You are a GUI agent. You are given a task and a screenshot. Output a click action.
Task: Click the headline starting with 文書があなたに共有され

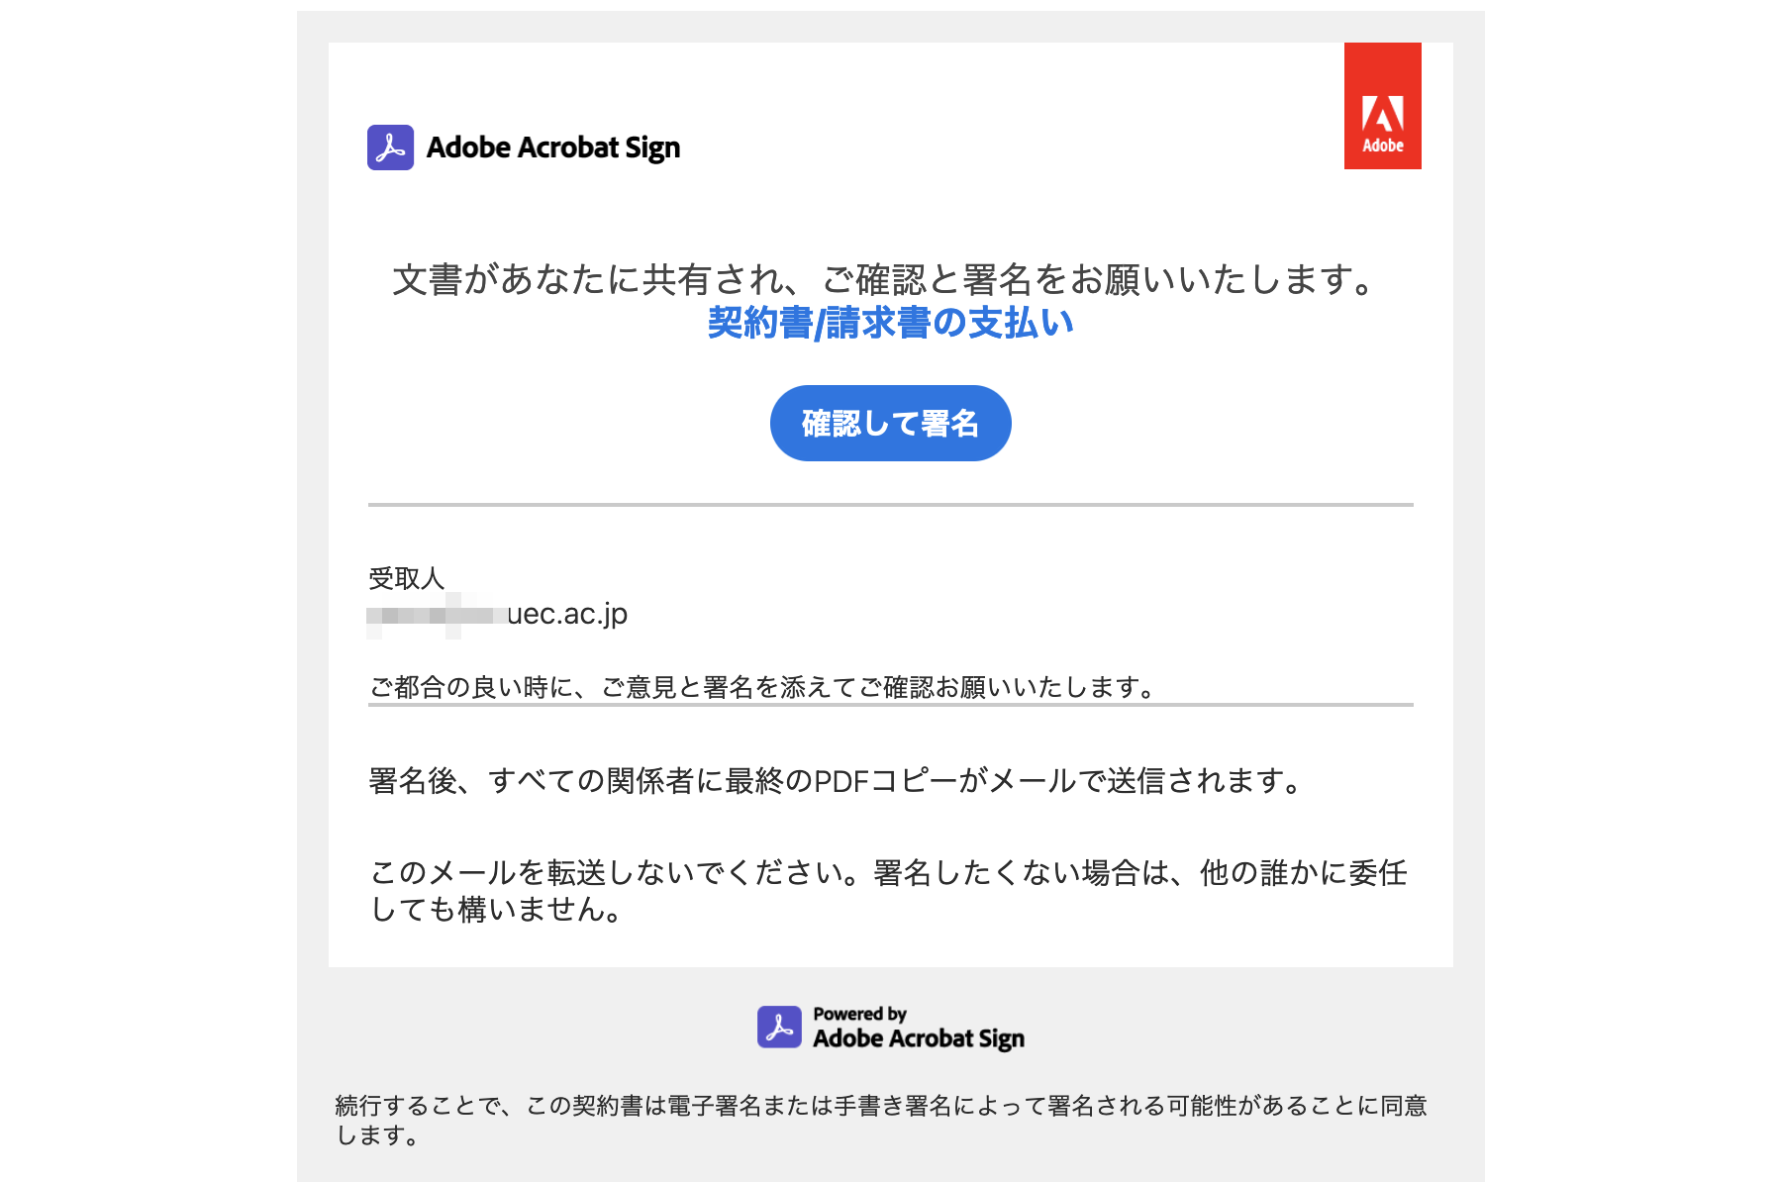(888, 280)
